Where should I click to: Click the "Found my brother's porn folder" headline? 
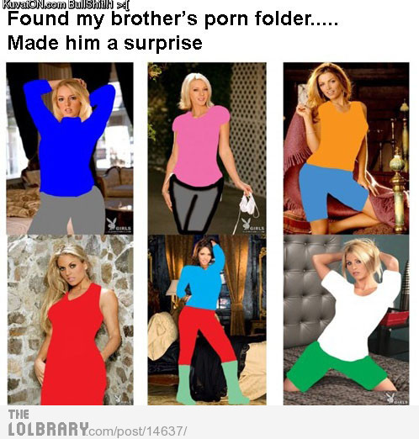coord(172,19)
